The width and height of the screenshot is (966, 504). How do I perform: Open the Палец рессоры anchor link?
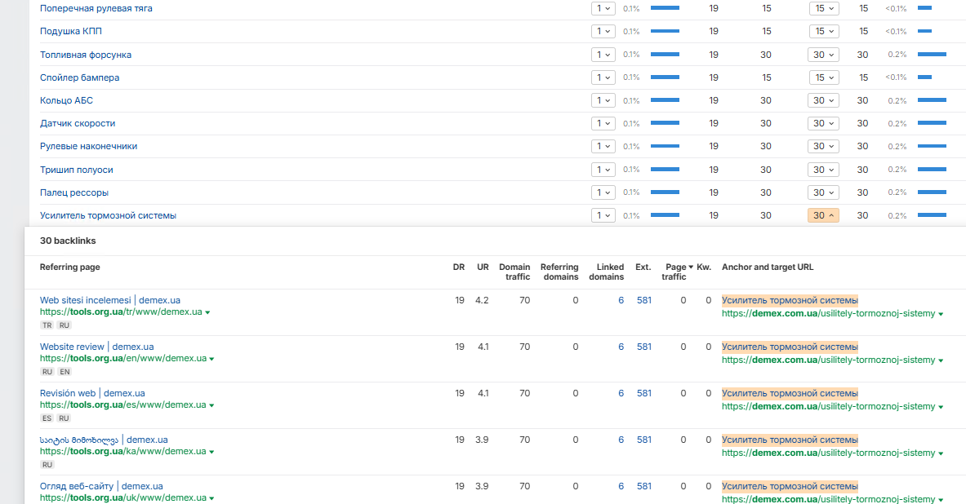pyautogui.click(x=74, y=192)
